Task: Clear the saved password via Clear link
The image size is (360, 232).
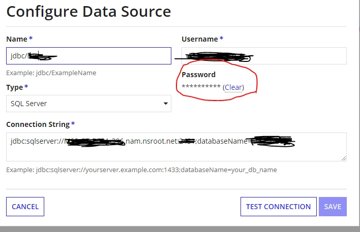Action: [233, 87]
